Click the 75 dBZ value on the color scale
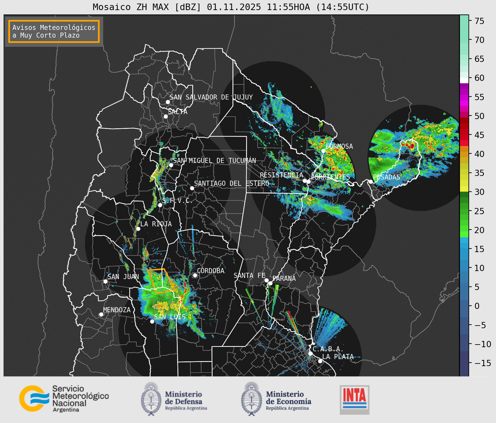The width and height of the screenshot is (496, 423). coord(479,21)
